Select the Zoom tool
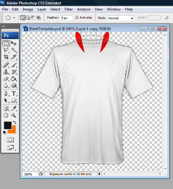Image resolution: width=173 pixels, height=189 pixels. (x=13, y=115)
